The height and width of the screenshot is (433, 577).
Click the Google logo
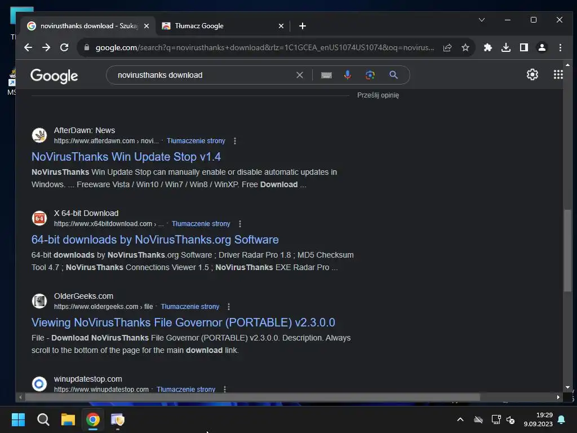tap(54, 76)
